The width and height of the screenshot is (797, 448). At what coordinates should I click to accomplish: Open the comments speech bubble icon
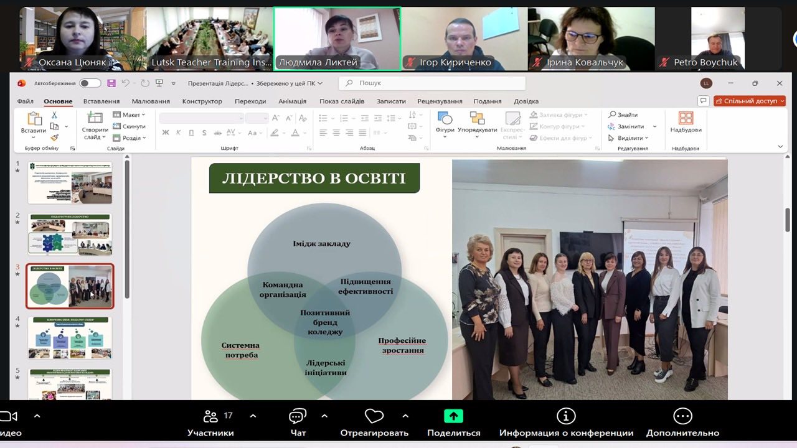[703, 101]
